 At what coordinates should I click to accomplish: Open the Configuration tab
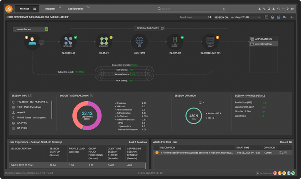[76, 9]
